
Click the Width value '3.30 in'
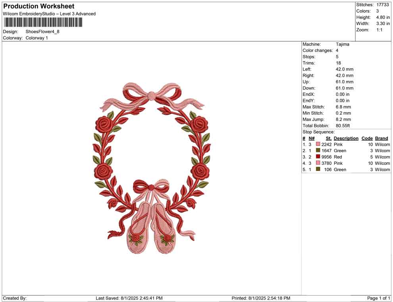point(383,23)
